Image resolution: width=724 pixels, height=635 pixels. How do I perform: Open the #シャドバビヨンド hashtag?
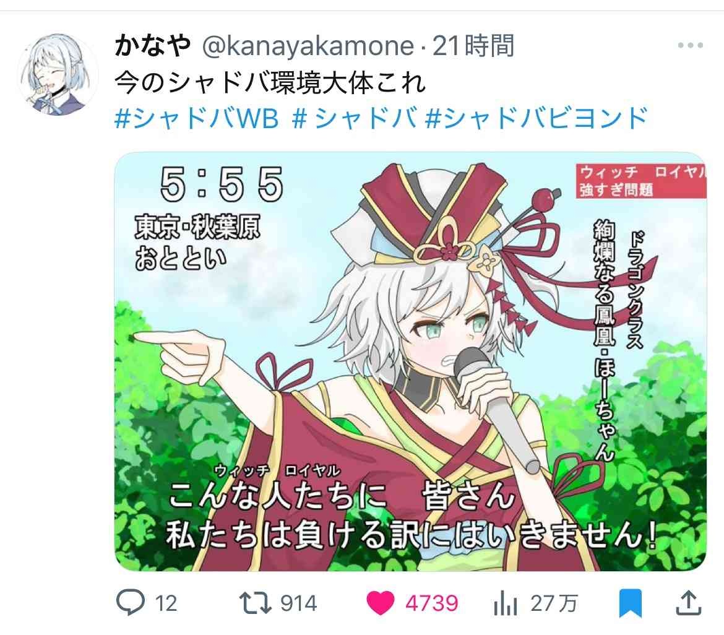[537, 118]
